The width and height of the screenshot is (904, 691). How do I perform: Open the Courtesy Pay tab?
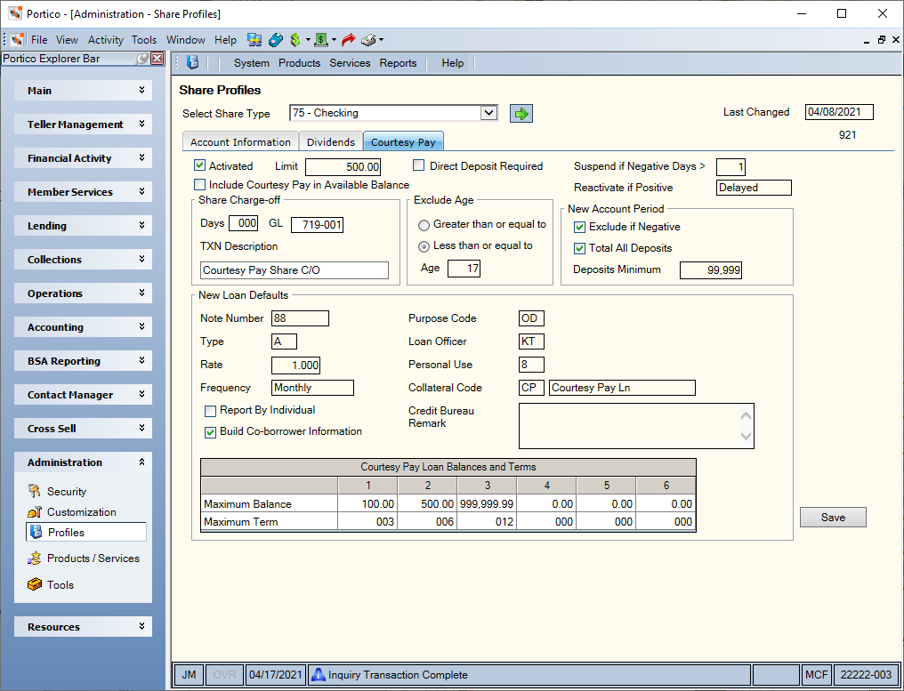(x=403, y=141)
